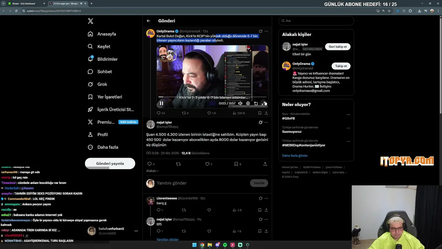Open more options on OnlyDrama post
The height and width of the screenshot is (249, 442).
pyautogui.click(x=266, y=31)
